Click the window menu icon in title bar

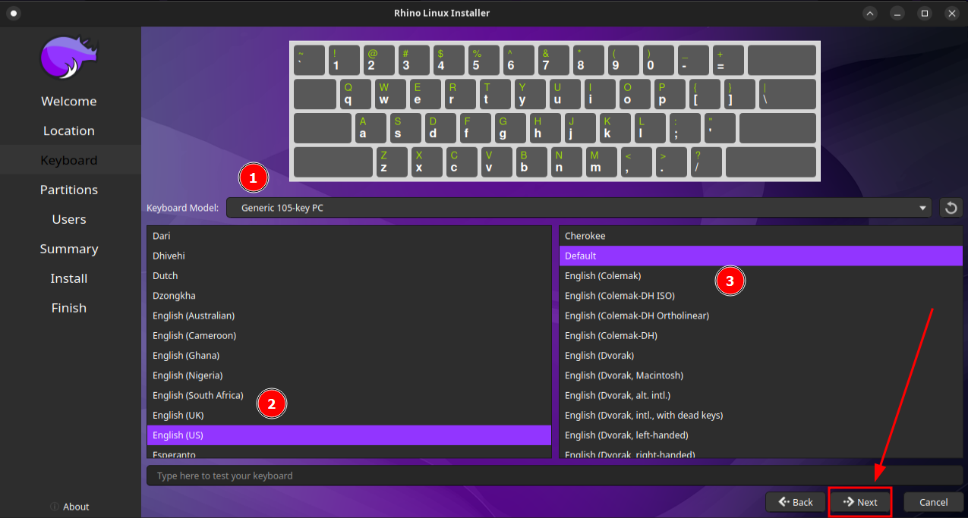(x=14, y=13)
